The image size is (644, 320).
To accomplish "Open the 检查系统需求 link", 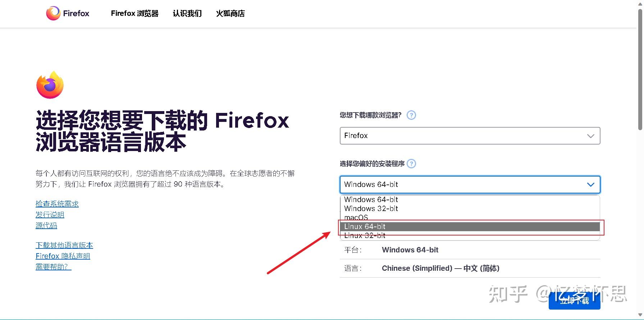I will pos(57,204).
